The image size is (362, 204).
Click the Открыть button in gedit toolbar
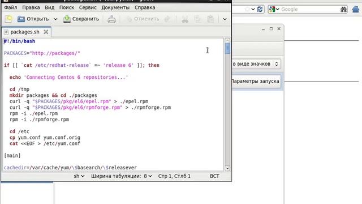33,19
